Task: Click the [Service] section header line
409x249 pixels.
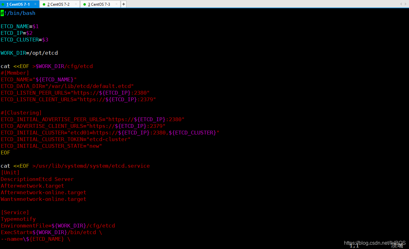Action: click(15, 212)
